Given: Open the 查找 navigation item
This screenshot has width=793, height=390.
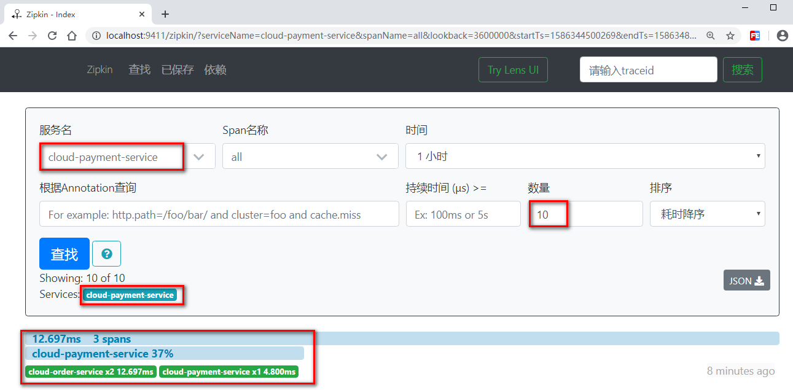Looking at the screenshot, I should coord(139,70).
